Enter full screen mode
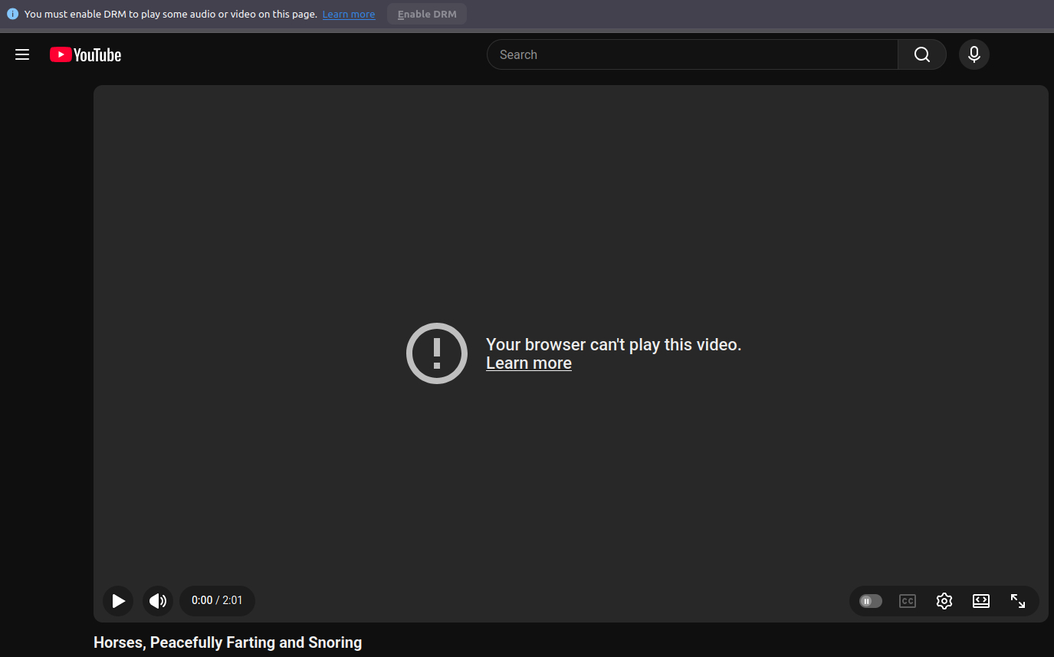Screen dimensions: 1054x657 [x=1018, y=601]
